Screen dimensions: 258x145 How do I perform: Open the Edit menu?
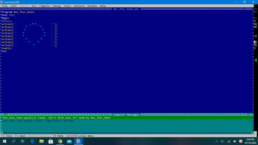pos(14,6)
